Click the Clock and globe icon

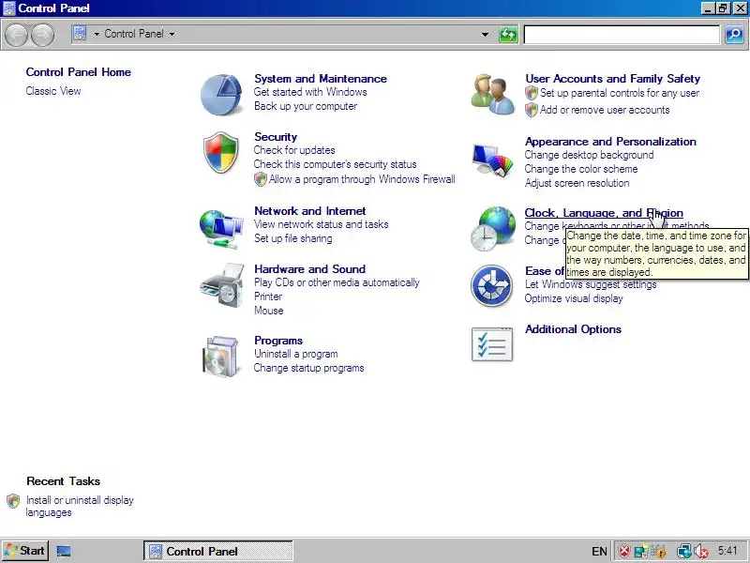tap(492, 228)
